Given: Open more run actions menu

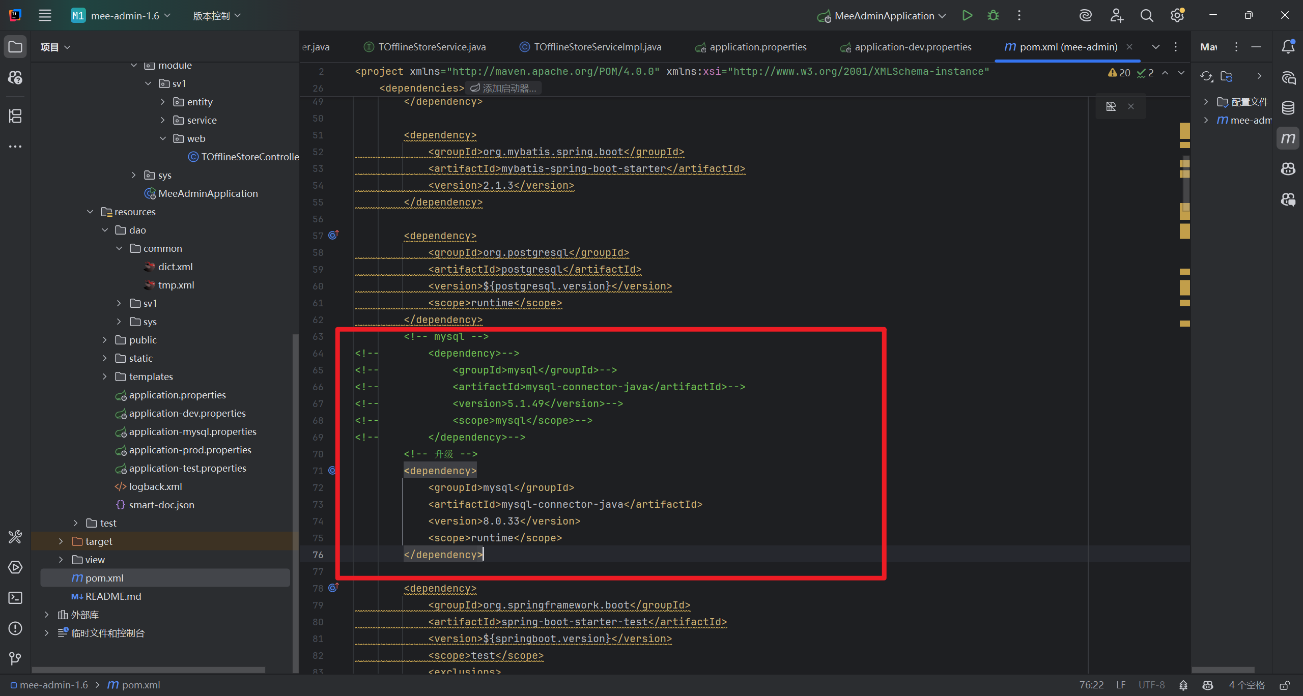Looking at the screenshot, I should click(x=1019, y=15).
